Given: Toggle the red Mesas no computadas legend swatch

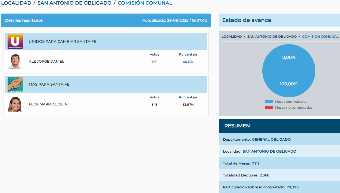Looking at the screenshot, I should [269, 108].
